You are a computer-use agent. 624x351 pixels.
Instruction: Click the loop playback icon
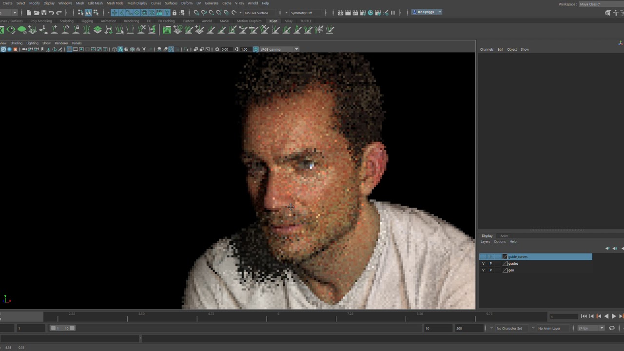(x=612, y=328)
